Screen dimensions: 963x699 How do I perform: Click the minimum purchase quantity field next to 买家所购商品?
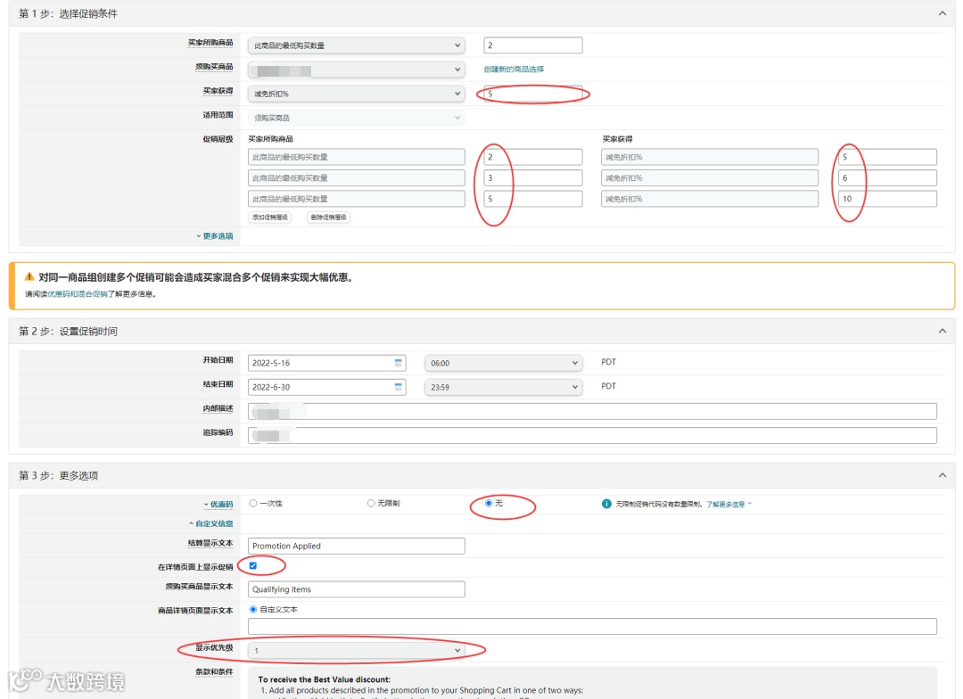(532, 45)
